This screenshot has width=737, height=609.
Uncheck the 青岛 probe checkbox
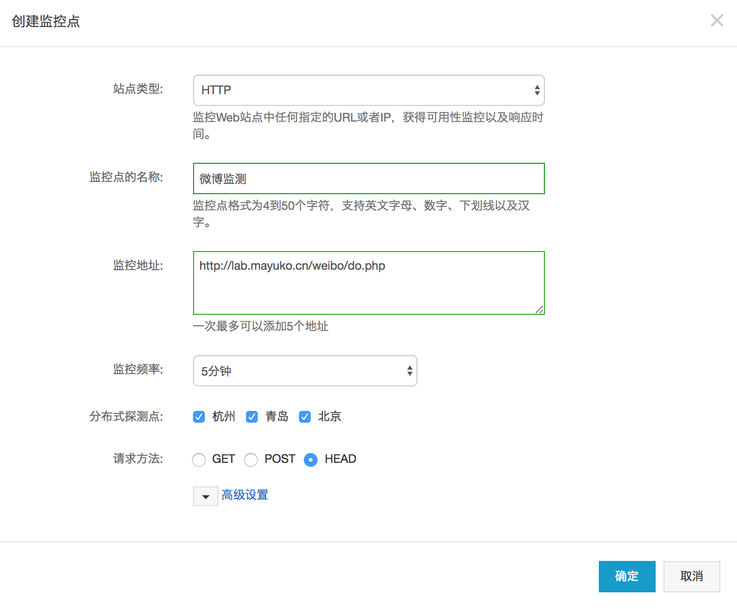[x=252, y=417]
